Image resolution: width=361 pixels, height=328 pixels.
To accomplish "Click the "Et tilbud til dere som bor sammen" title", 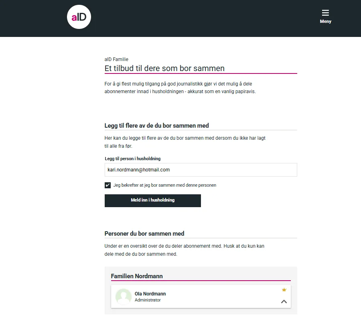I will pyautogui.click(x=164, y=68).
